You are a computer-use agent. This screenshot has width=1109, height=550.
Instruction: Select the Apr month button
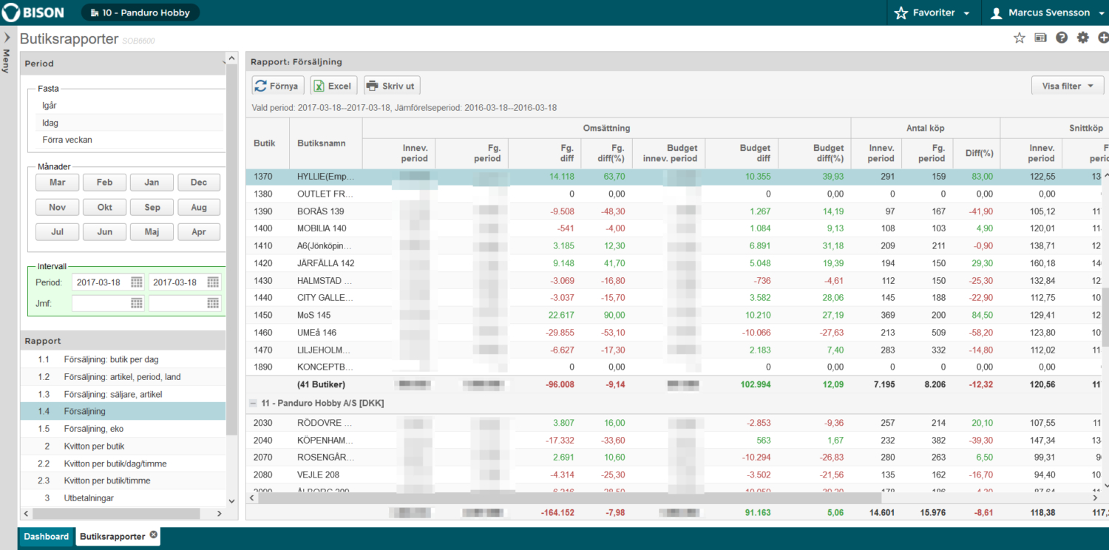coord(199,231)
